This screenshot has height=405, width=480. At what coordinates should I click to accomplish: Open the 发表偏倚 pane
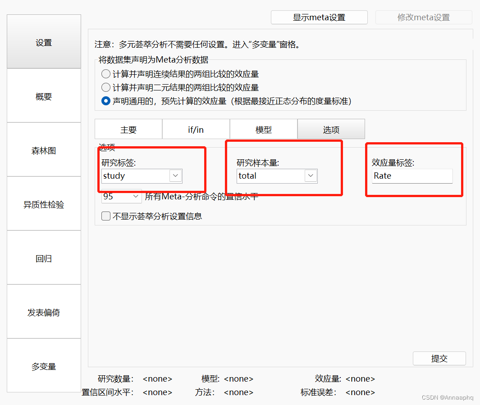[43, 312]
